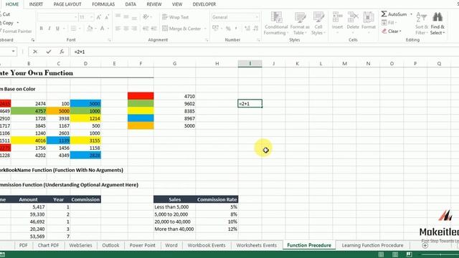
Task: Toggle Merge & Center
Action: (x=181, y=29)
